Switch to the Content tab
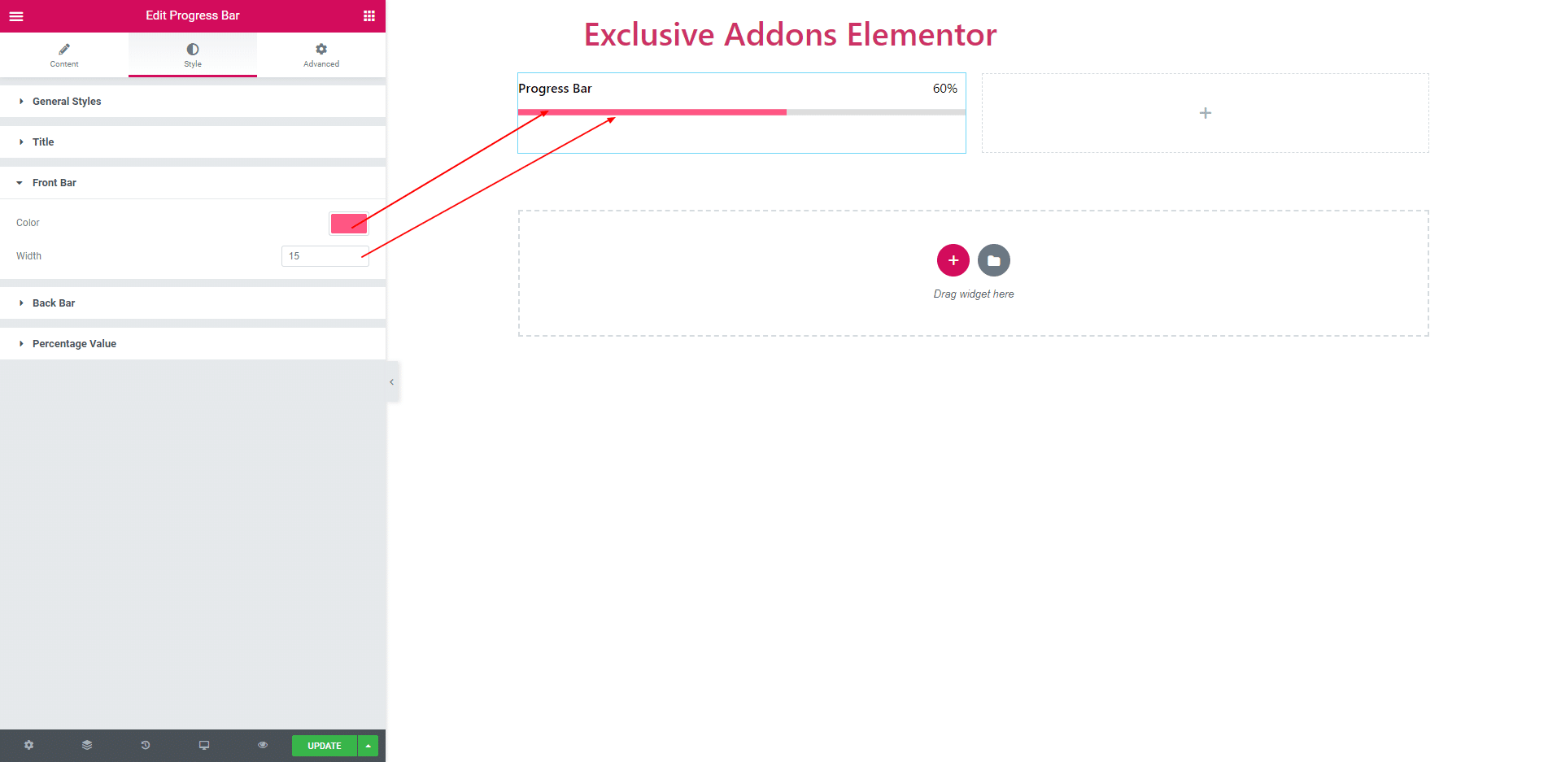This screenshot has height=762, width=1548. coord(64,54)
